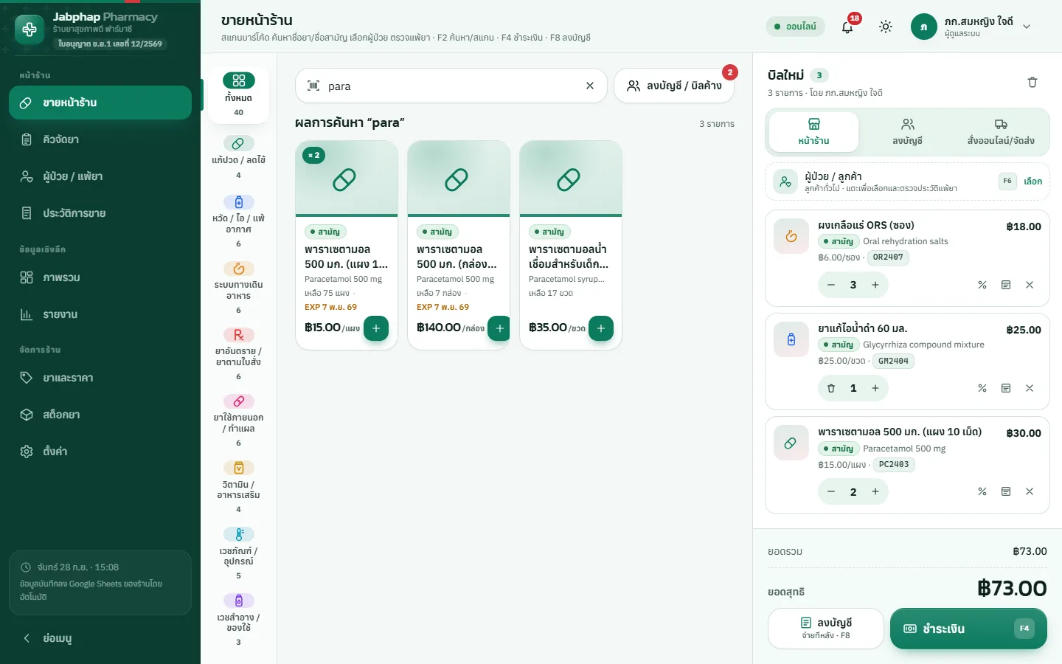Click the search field containing 'para'
This screenshot has width=1062, height=664.
451,86
